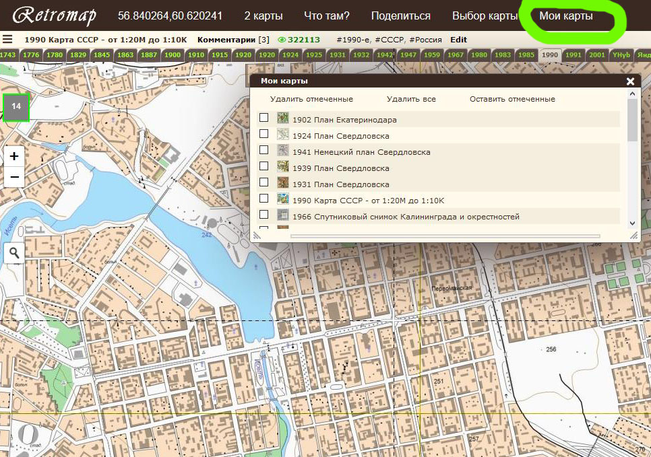The image size is (651, 457).
Task: Check the 1902 План Екатеринодара checkbox
Action: point(264,118)
